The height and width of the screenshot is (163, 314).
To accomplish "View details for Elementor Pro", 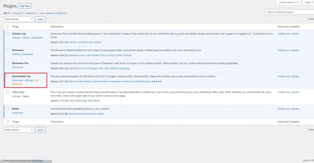I will tap(110, 68).
